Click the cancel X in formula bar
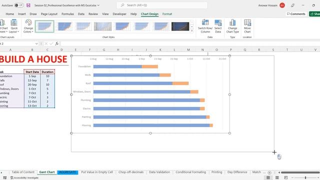 click(46, 43)
